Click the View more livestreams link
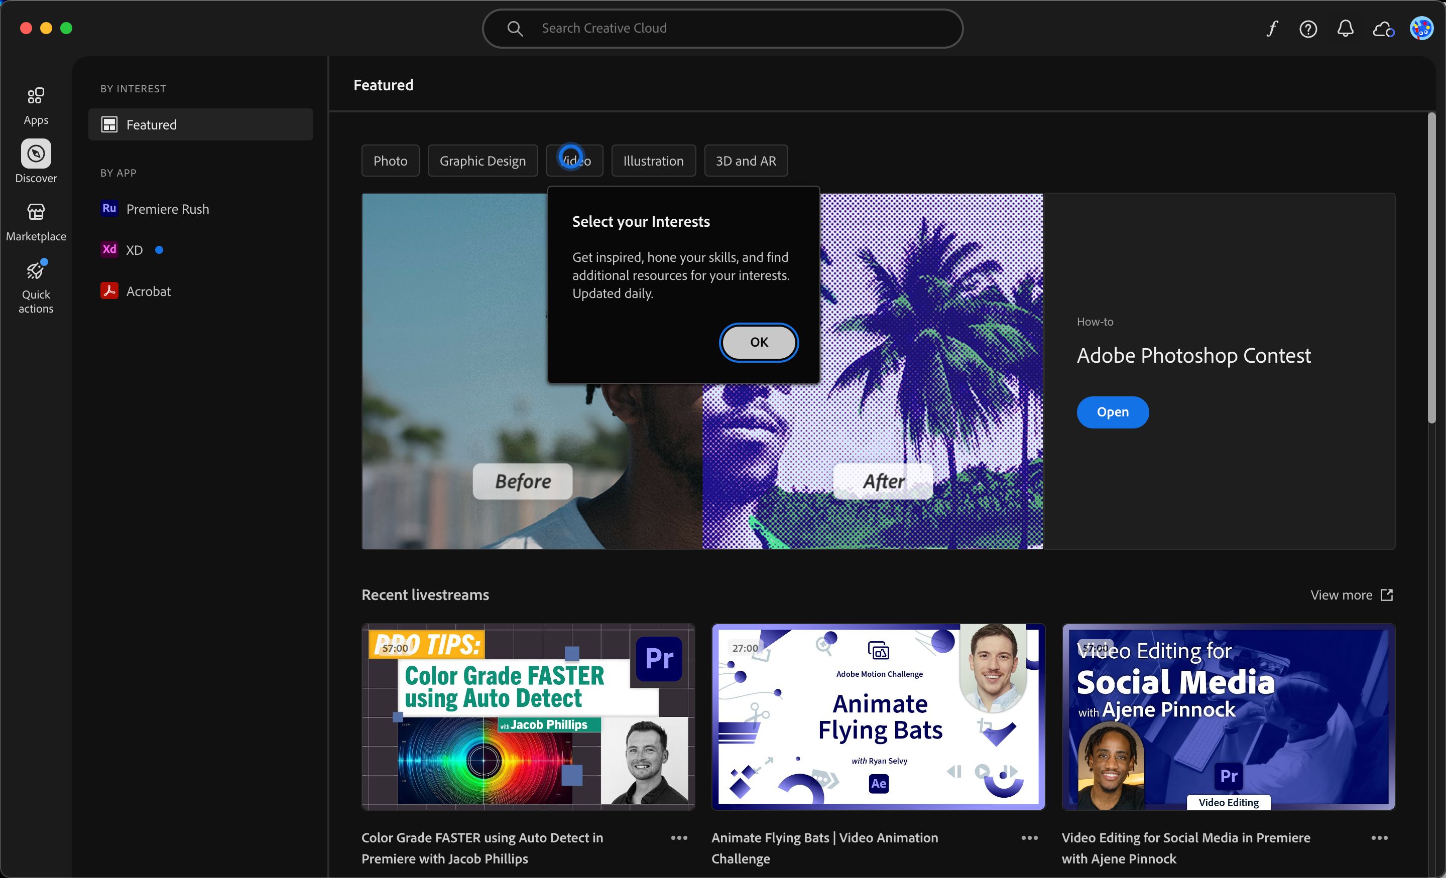This screenshot has height=878, width=1446. pyautogui.click(x=1352, y=595)
